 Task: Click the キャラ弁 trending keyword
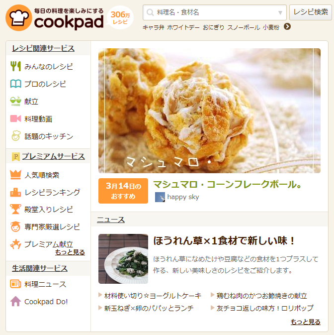(154, 27)
